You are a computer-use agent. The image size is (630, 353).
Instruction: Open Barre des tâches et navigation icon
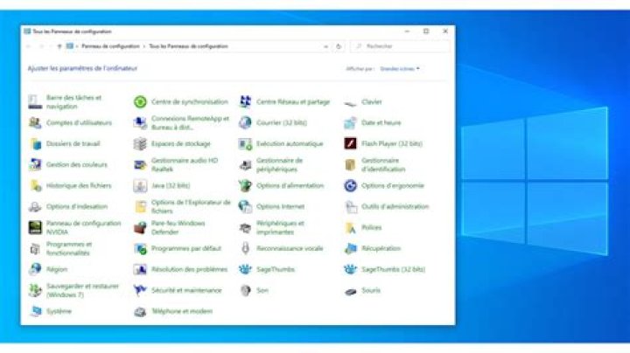click(x=35, y=102)
